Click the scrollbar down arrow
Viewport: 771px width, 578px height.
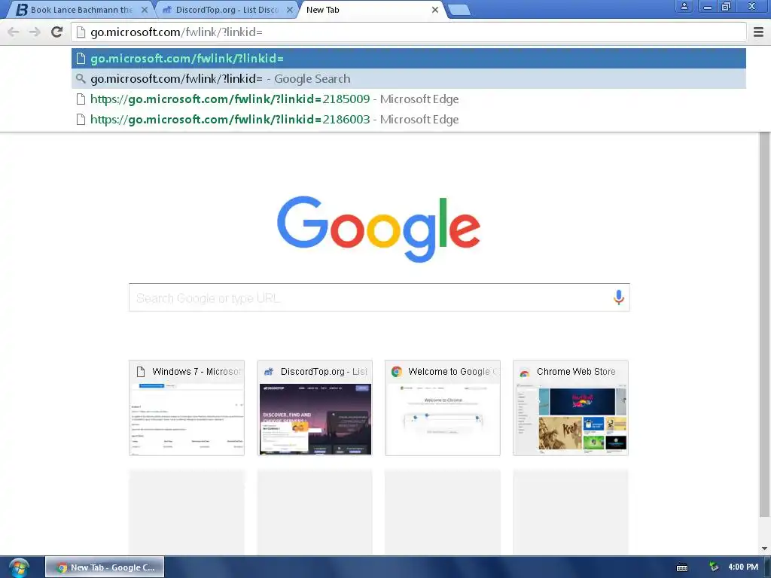[764, 549]
